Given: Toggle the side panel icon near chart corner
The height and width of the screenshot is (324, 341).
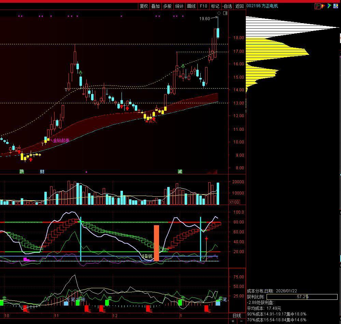Looking at the screenshot, I should (x=225, y=13).
